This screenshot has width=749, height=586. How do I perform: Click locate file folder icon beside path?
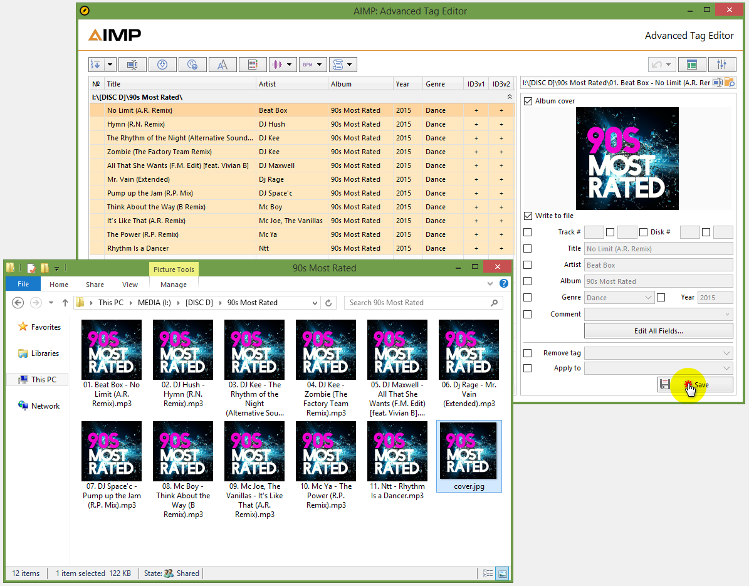point(729,83)
